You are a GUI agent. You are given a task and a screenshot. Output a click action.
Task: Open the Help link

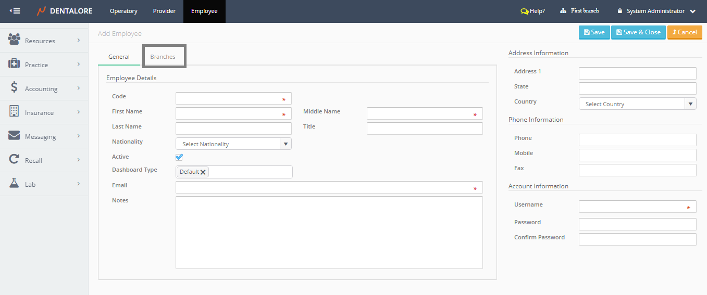tap(532, 11)
